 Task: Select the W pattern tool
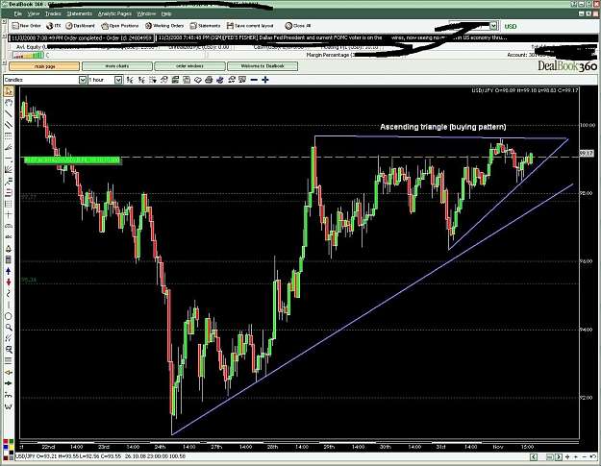coord(9,405)
